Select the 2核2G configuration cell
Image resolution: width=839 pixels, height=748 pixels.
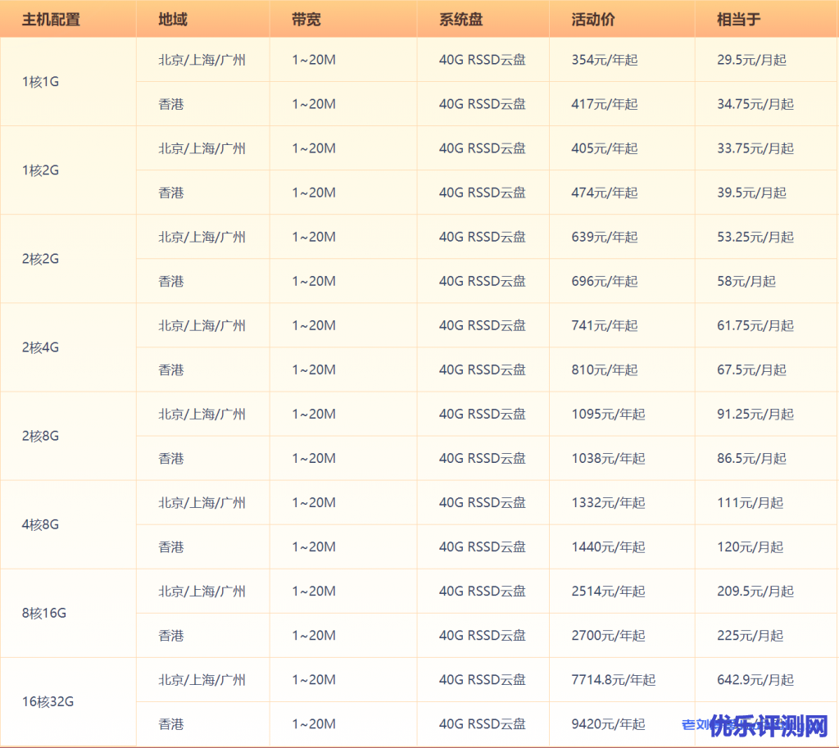(40, 259)
